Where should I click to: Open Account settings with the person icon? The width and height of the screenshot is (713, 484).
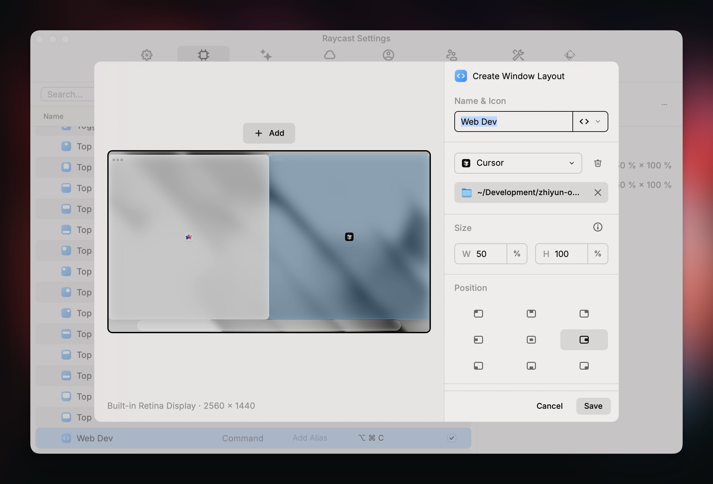tap(388, 55)
